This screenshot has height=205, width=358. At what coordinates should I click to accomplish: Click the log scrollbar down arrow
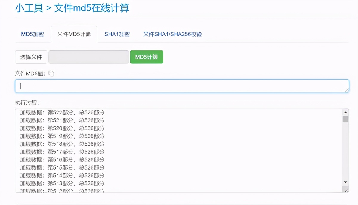coord(345,182)
